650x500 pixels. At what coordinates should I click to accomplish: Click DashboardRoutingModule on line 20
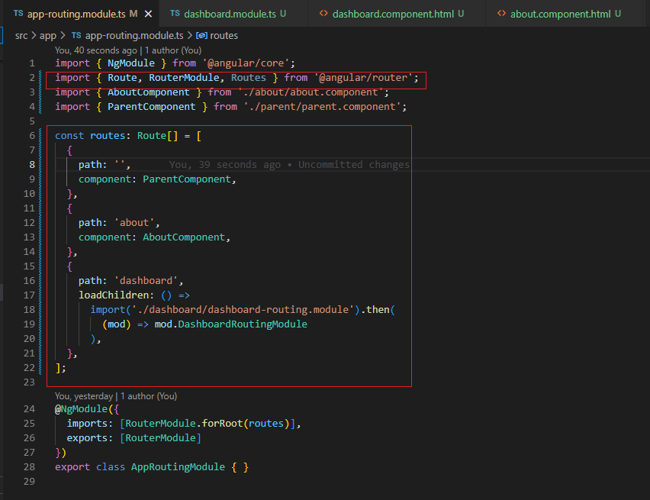242,324
